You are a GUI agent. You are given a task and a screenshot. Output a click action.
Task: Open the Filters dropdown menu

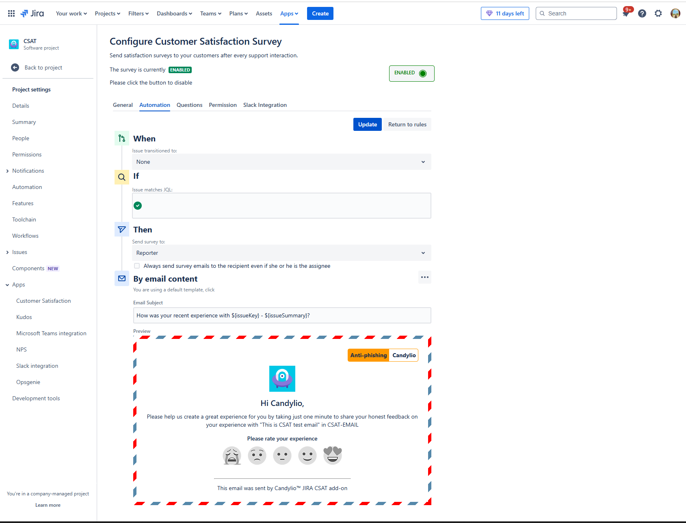(x=138, y=13)
